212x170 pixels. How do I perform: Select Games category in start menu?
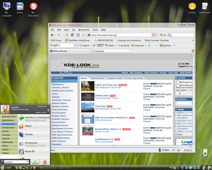coord(9,131)
